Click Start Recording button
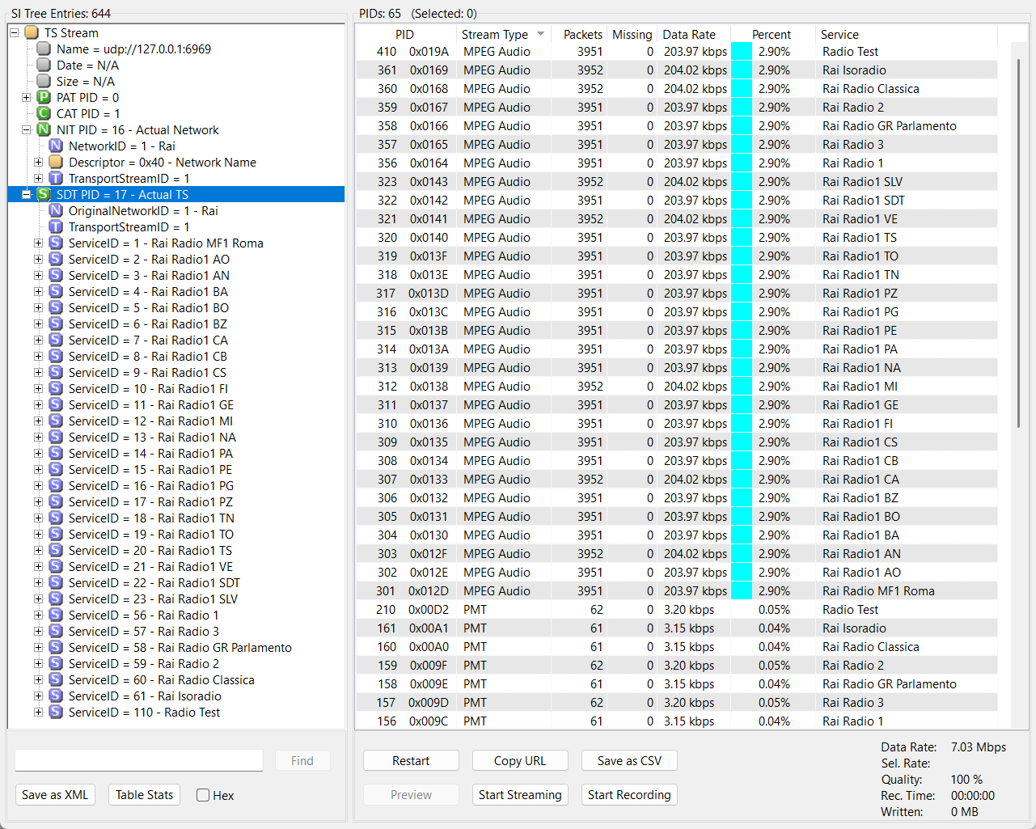Screen dimensions: 1036x829 pos(629,795)
